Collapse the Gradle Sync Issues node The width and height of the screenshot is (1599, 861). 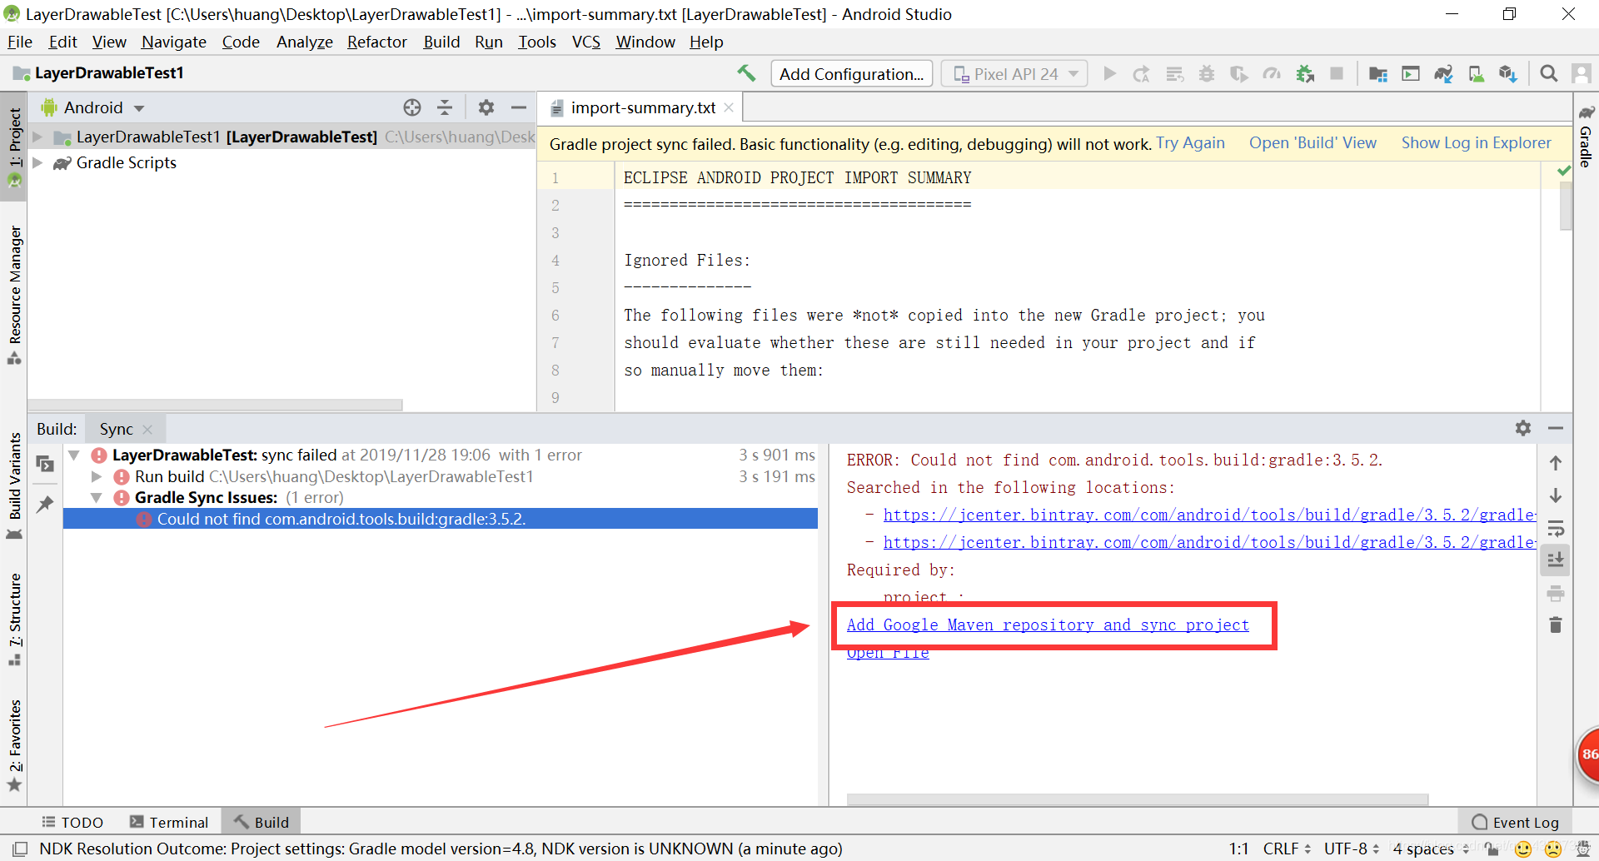click(97, 497)
